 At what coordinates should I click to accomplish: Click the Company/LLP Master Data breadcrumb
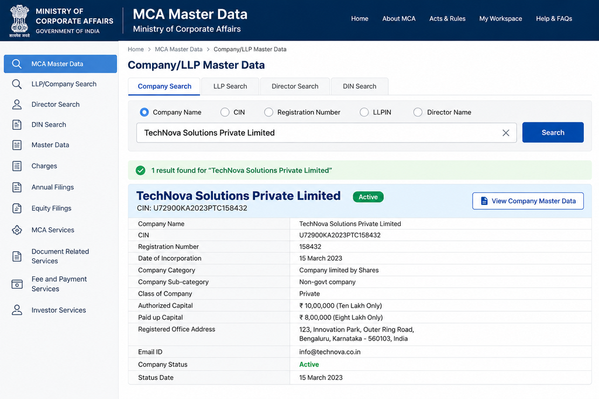click(250, 49)
